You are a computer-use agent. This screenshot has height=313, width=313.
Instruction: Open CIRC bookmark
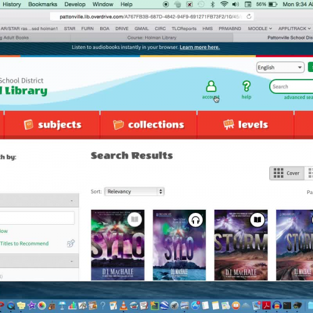click(160, 29)
